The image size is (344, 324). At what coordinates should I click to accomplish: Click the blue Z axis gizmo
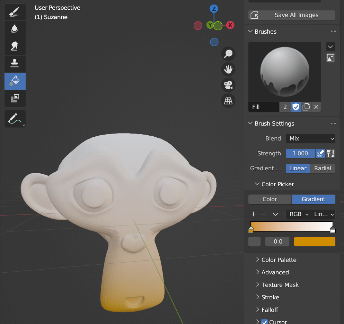click(x=214, y=9)
